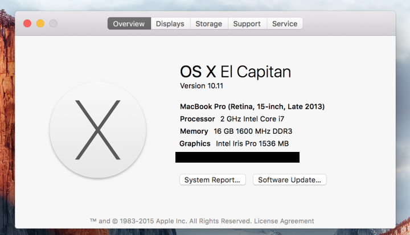Click the Memory 16 GB 1600 MHz DDR3 line
The image size is (410, 235).
tap(236, 131)
